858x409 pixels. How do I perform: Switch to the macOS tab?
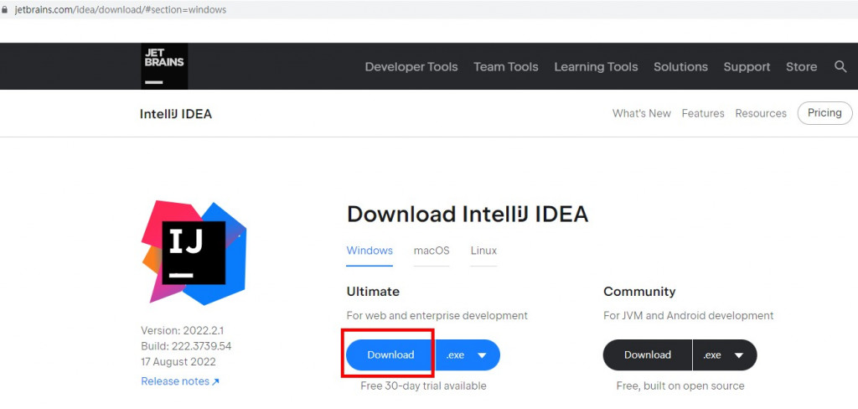(432, 251)
